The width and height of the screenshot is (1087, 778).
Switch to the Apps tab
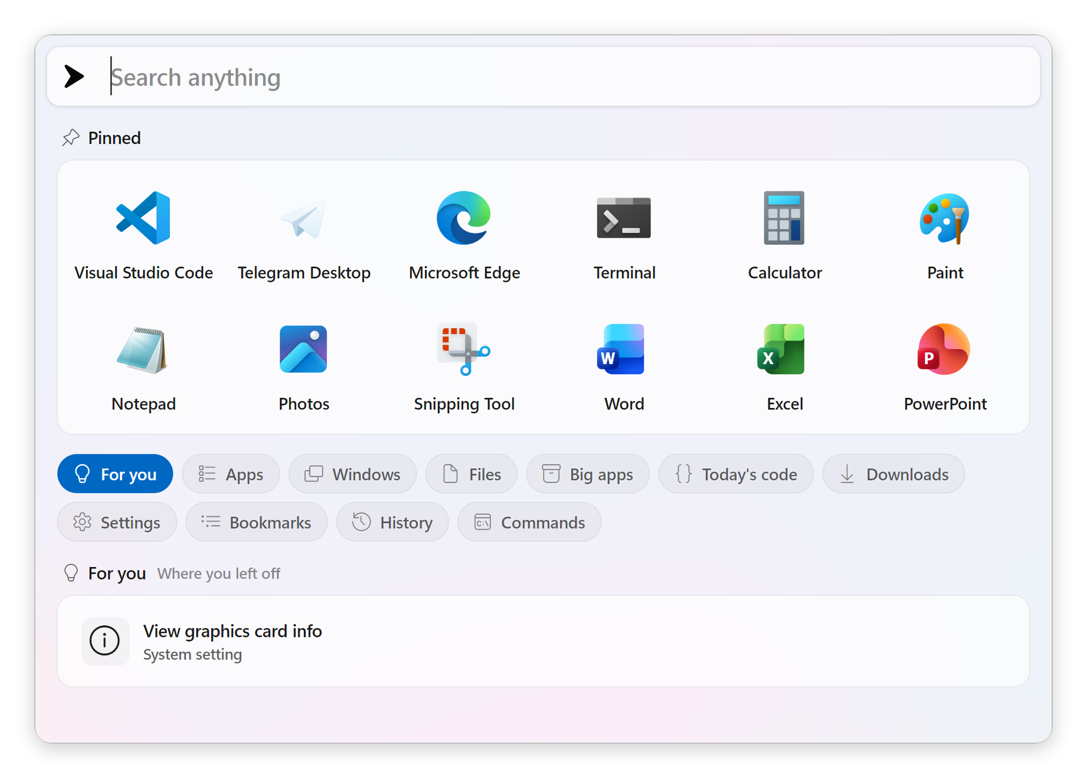pyautogui.click(x=231, y=474)
